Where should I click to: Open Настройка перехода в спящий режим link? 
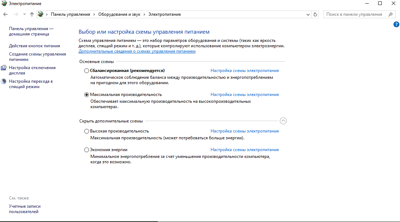[x=31, y=84]
